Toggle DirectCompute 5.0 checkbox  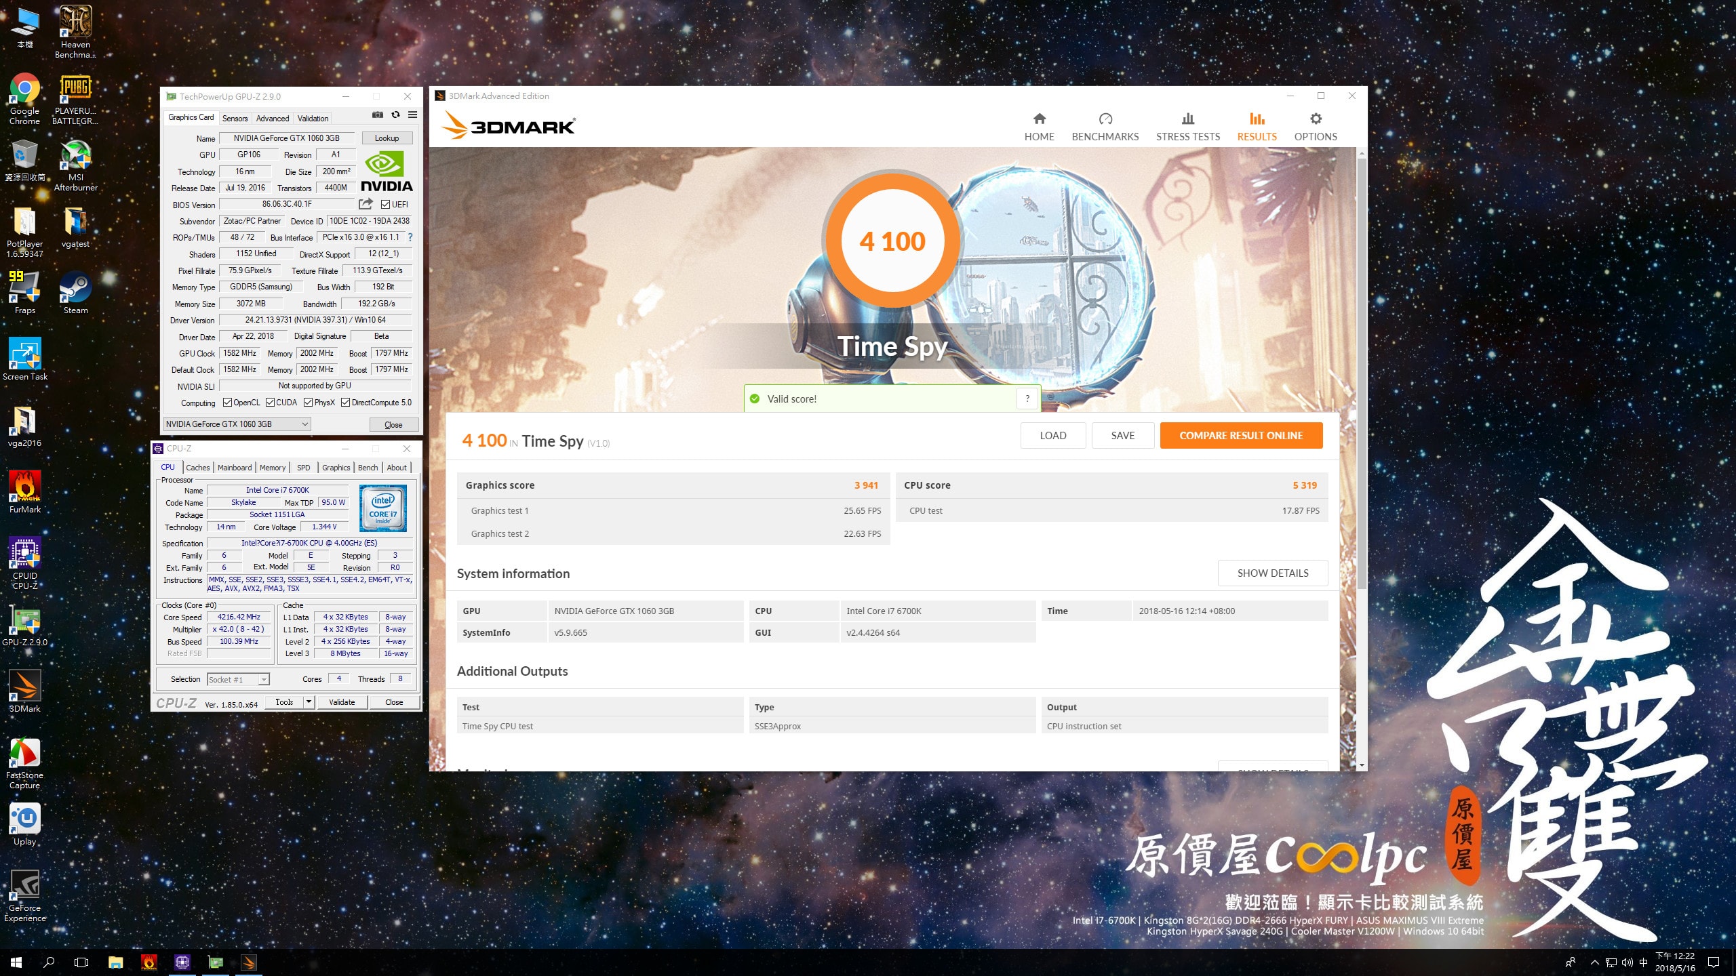pyautogui.click(x=345, y=403)
